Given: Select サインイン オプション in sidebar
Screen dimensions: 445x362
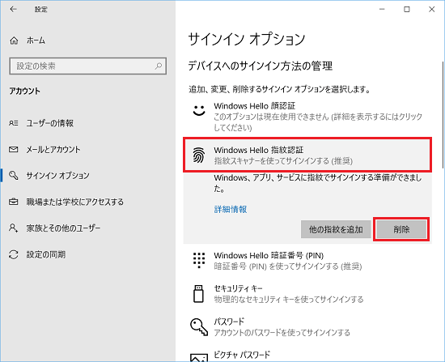Looking at the screenshot, I should coord(58,175).
